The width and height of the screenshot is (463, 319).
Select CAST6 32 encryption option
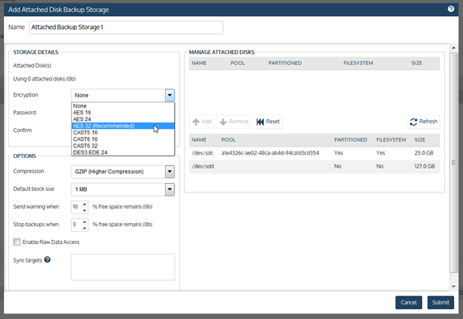tap(123, 146)
